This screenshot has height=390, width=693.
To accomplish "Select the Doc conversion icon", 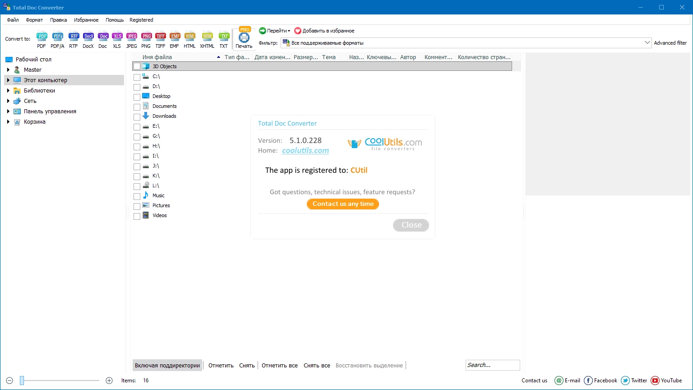I will tap(103, 40).
